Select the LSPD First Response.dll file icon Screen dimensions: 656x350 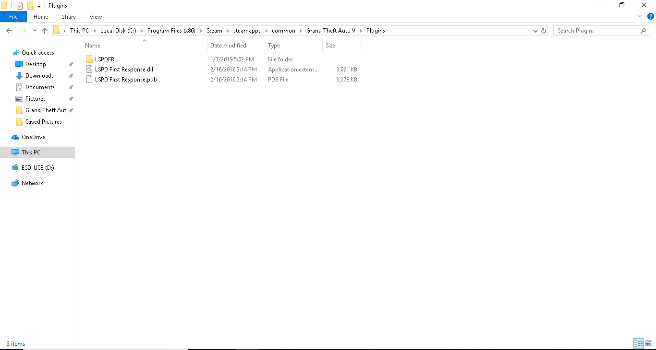coord(89,70)
